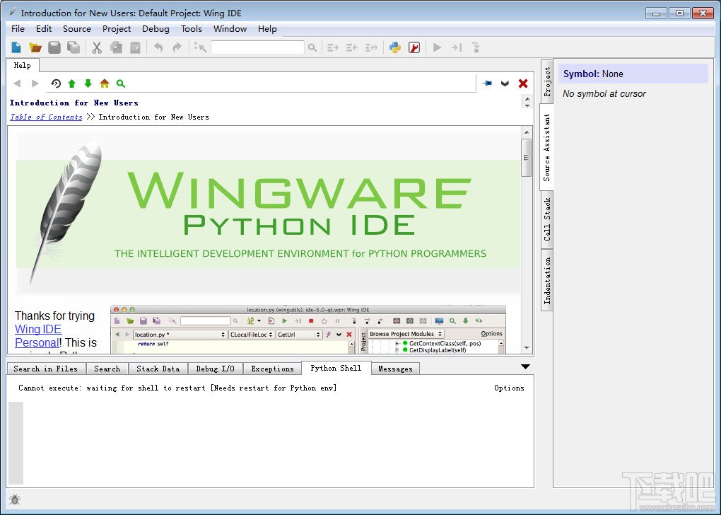Close the Help document with red X
The image size is (721, 515).
tap(523, 83)
